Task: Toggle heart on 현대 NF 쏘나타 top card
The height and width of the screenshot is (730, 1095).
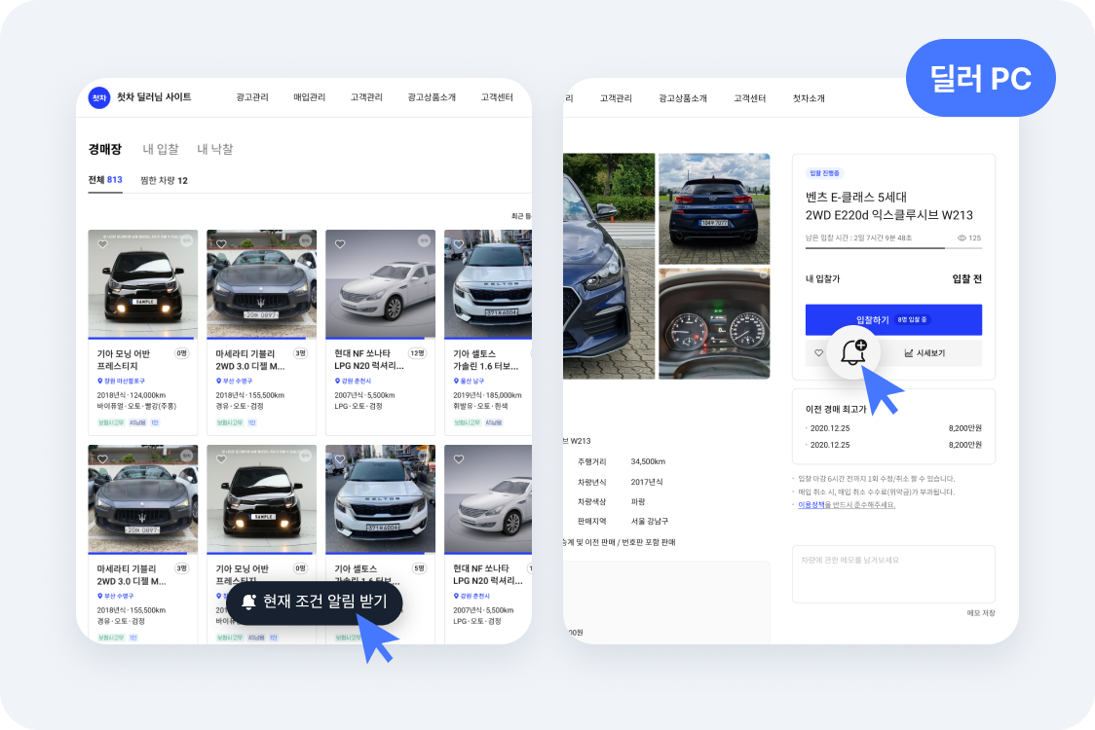Action: (339, 244)
